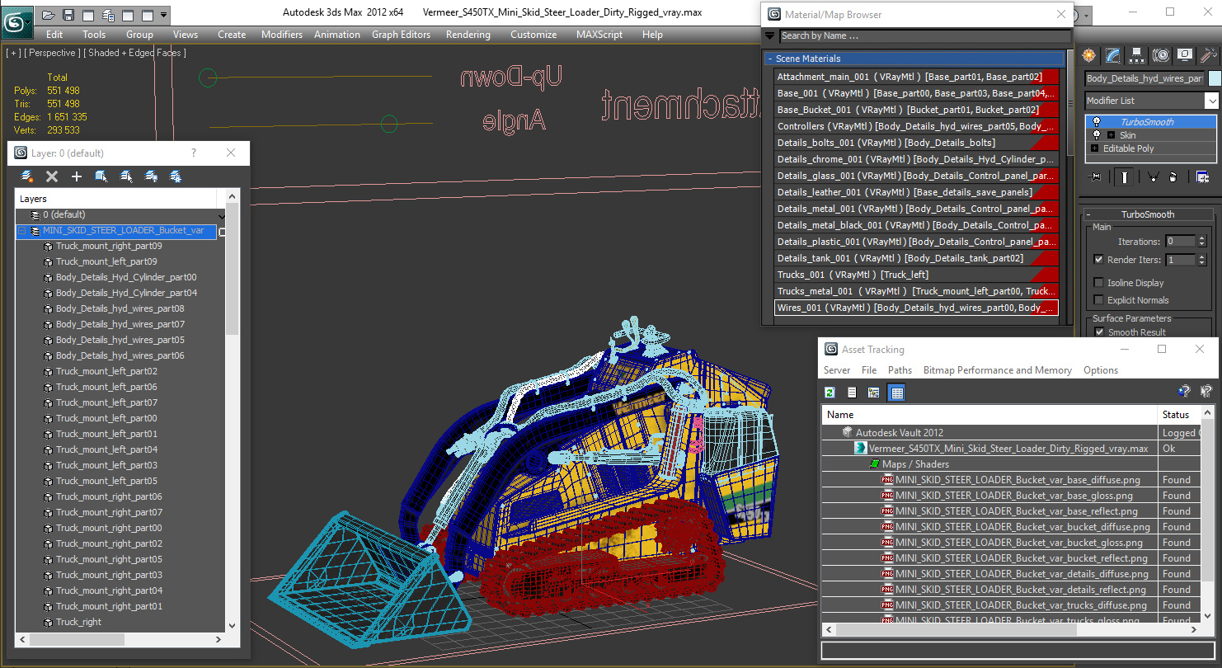Open the Display command panel tab

[1185, 55]
